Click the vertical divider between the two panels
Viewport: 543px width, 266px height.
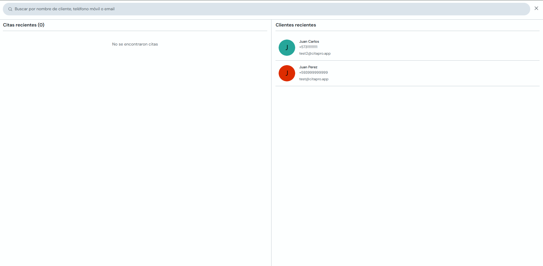click(x=271, y=142)
